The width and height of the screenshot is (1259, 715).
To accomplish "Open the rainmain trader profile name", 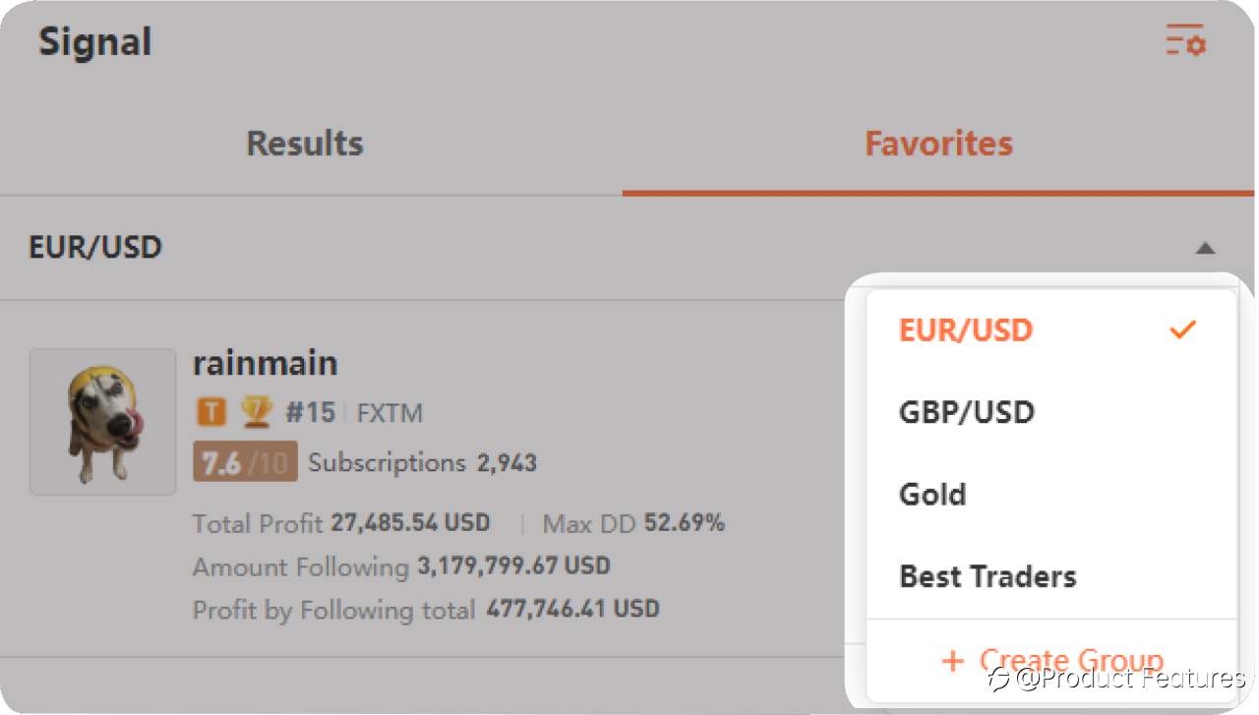I will tap(266, 363).
